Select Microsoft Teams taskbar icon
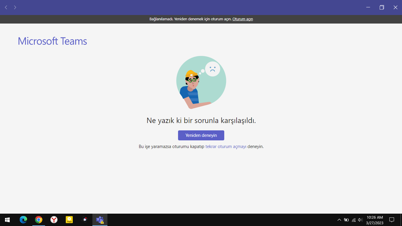The width and height of the screenshot is (402, 226). 100,220
